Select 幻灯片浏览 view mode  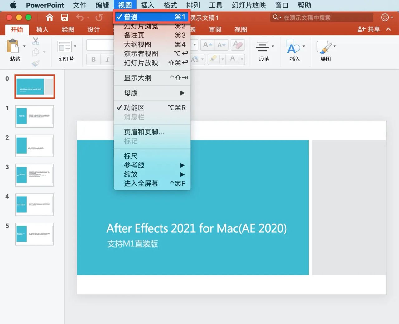point(141,26)
